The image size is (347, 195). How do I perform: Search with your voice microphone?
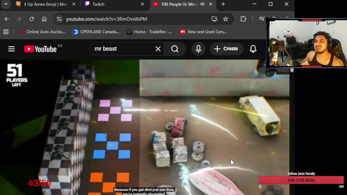pyautogui.click(x=198, y=49)
